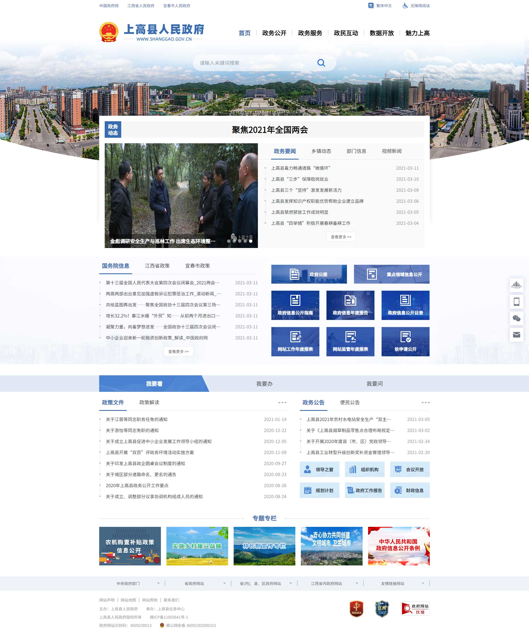529x639 pixels.
Task: Click 查看更多 under 政务要闻 list
Action: point(341,237)
